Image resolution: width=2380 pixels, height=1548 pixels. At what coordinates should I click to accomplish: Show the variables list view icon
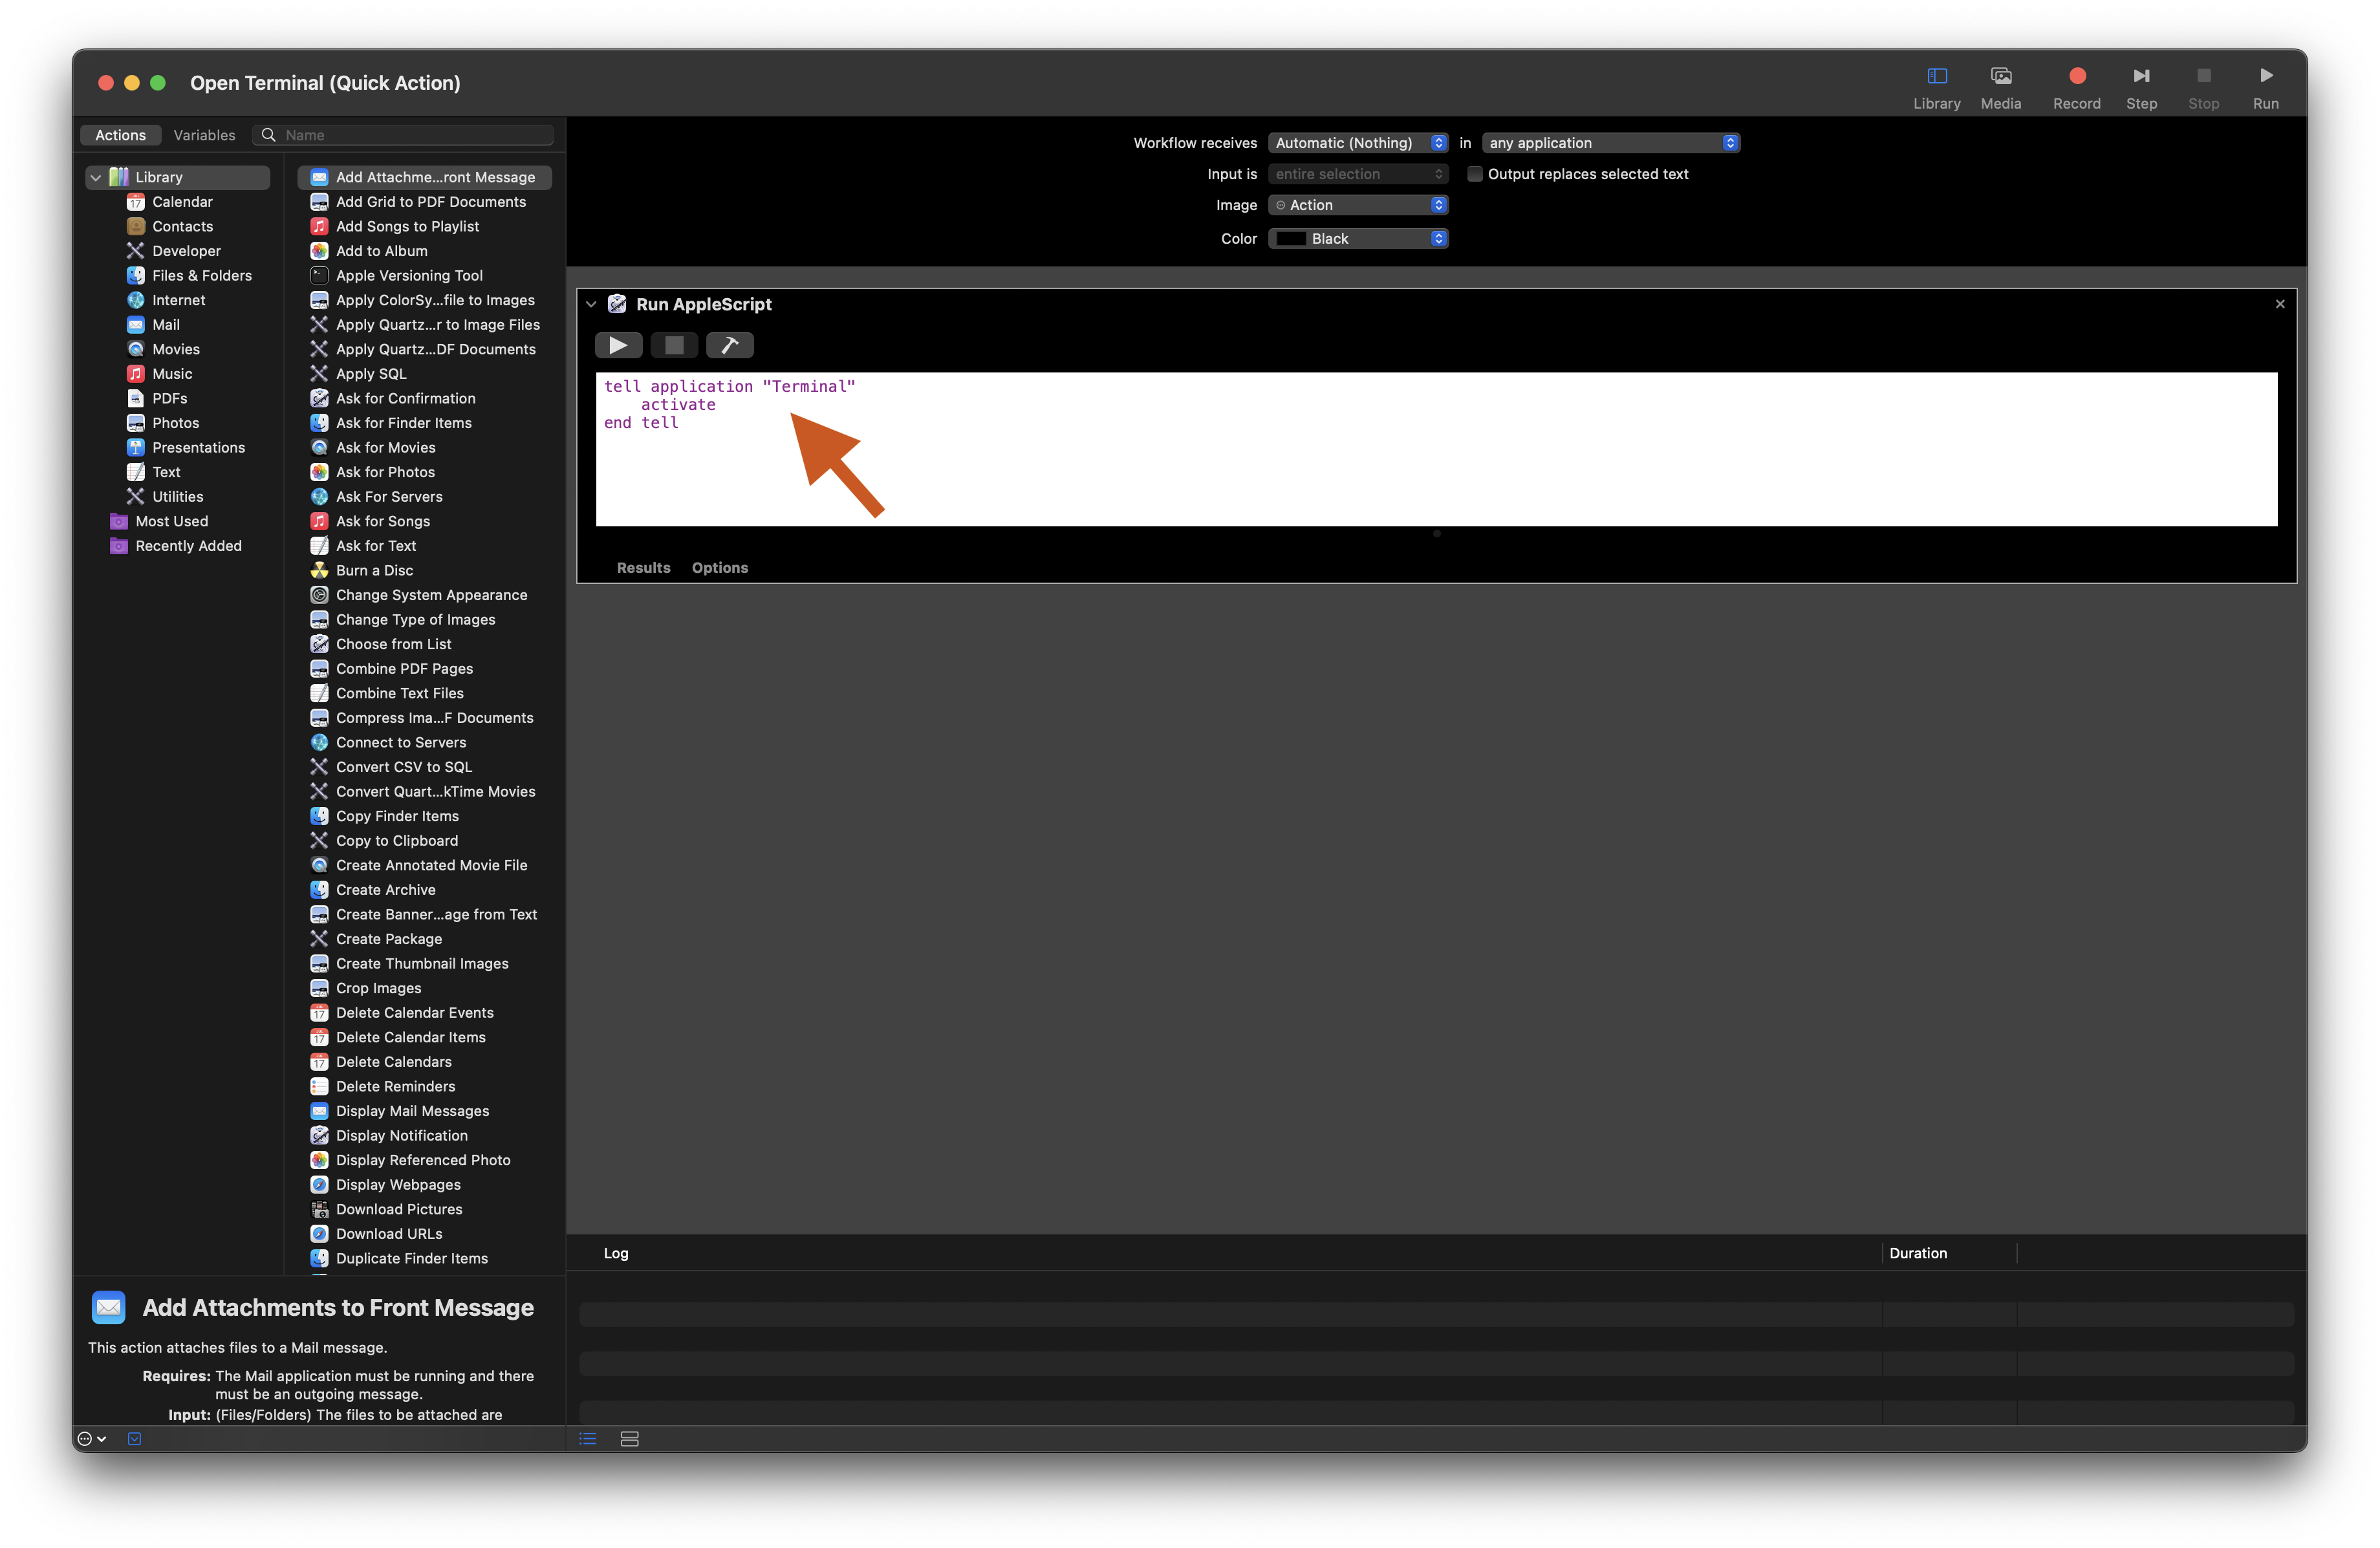tap(629, 1438)
